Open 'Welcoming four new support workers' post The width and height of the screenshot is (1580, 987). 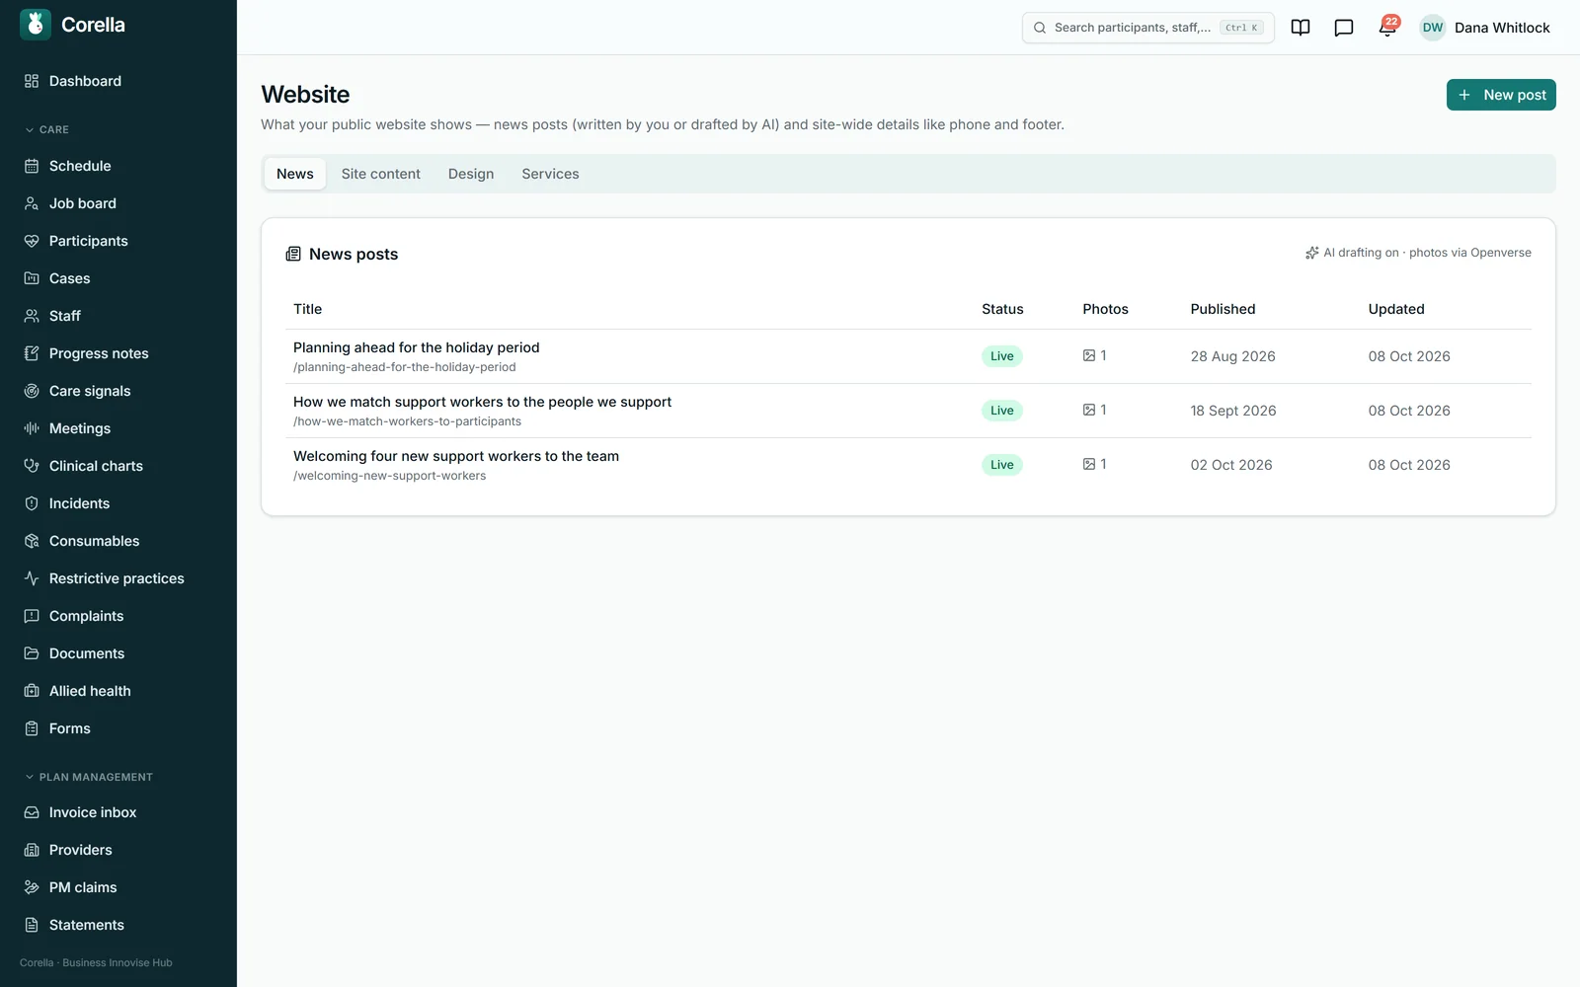click(x=456, y=456)
